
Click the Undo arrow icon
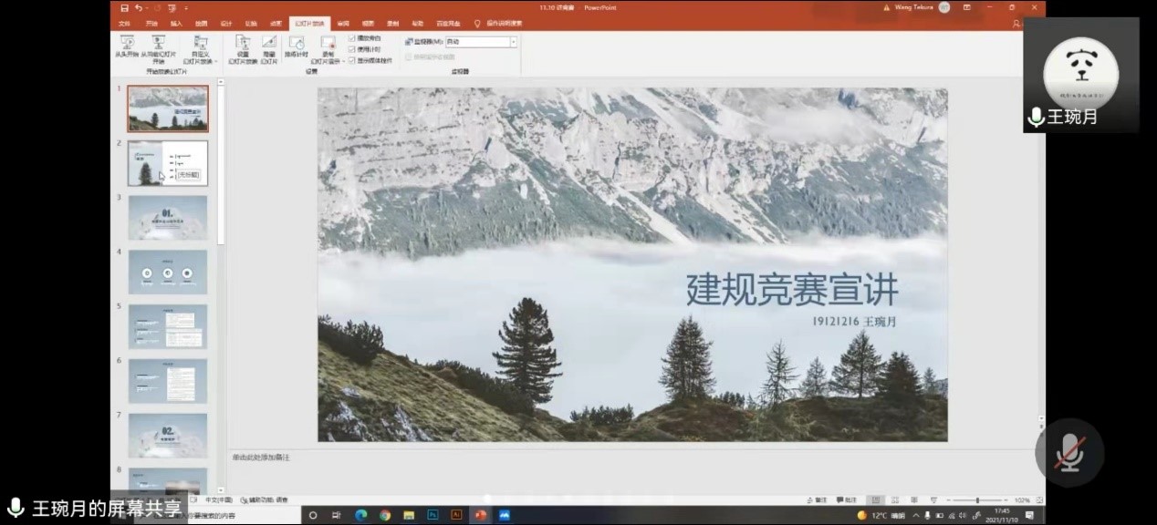[x=139, y=7]
